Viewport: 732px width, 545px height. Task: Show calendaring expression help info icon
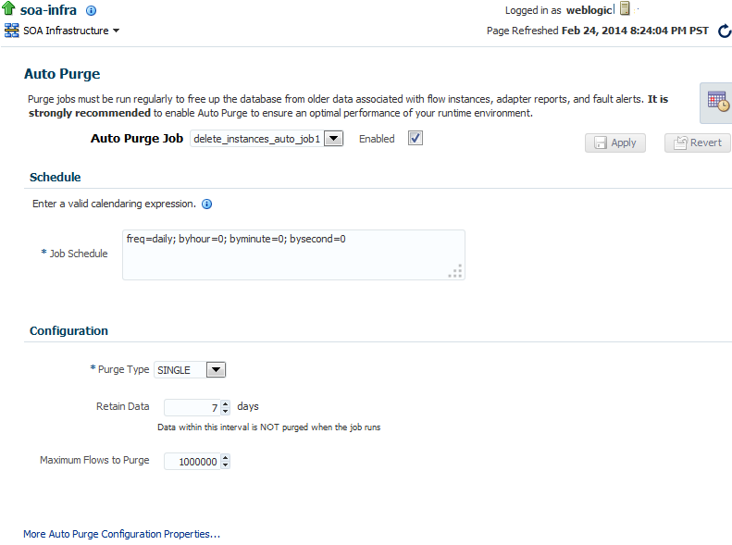pos(206,204)
